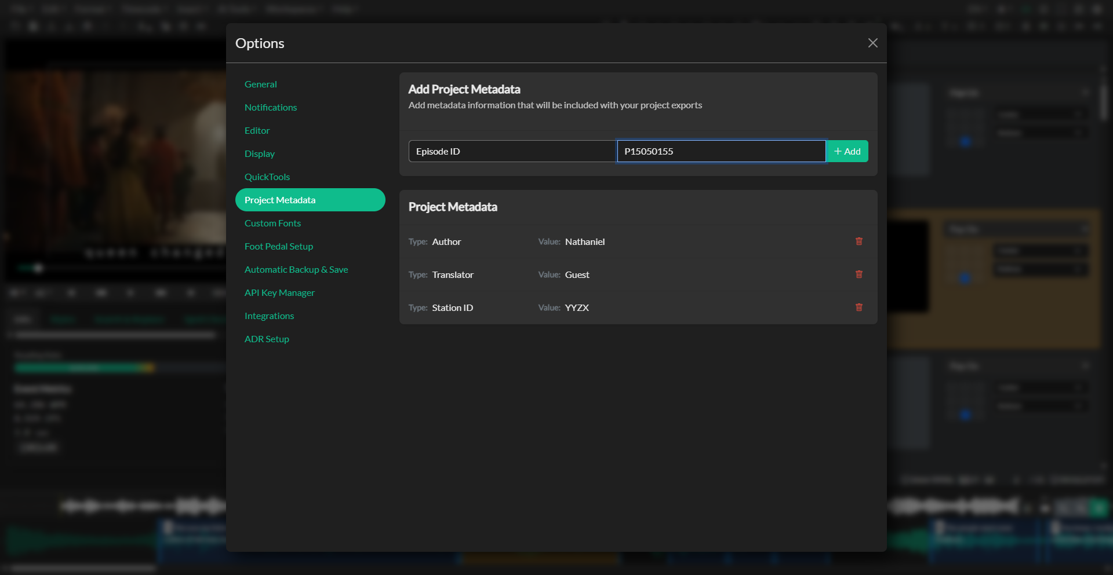This screenshot has width=1113, height=575.
Task: Open ADR Setup options
Action: click(267, 339)
